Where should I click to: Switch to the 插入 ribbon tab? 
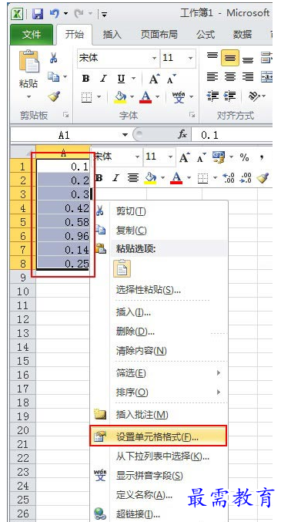(112, 34)
